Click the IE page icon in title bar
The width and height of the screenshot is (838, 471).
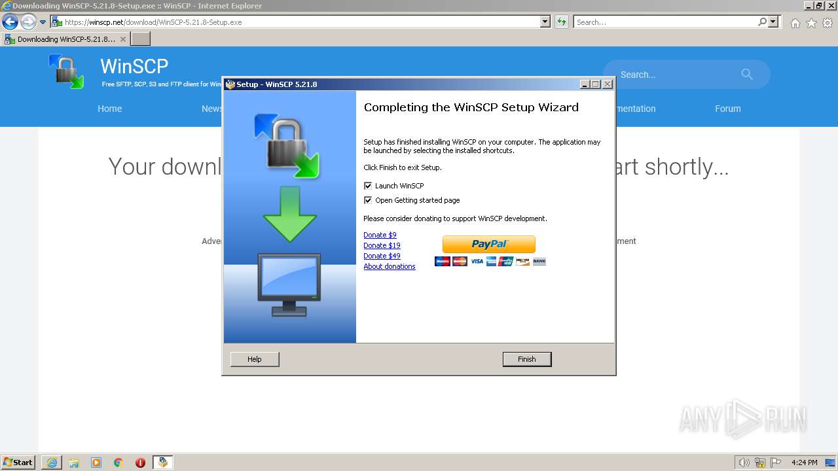7,6
